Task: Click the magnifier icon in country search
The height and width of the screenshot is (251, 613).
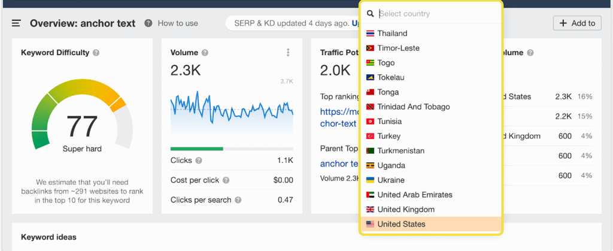Action: click(x=371, y=14)
